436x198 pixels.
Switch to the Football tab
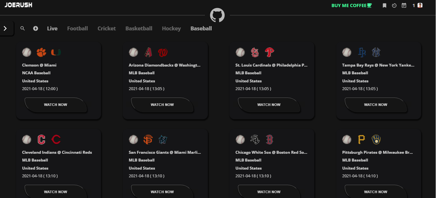[77, 28]
